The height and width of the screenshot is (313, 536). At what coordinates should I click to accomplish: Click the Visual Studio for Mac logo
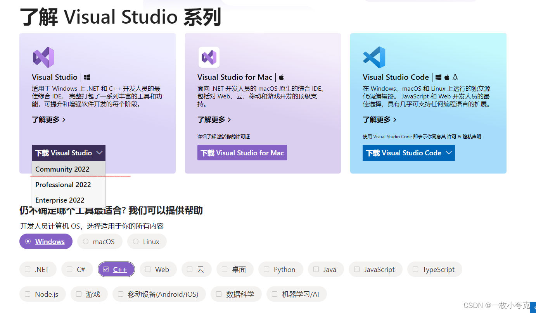coord(209,57)
